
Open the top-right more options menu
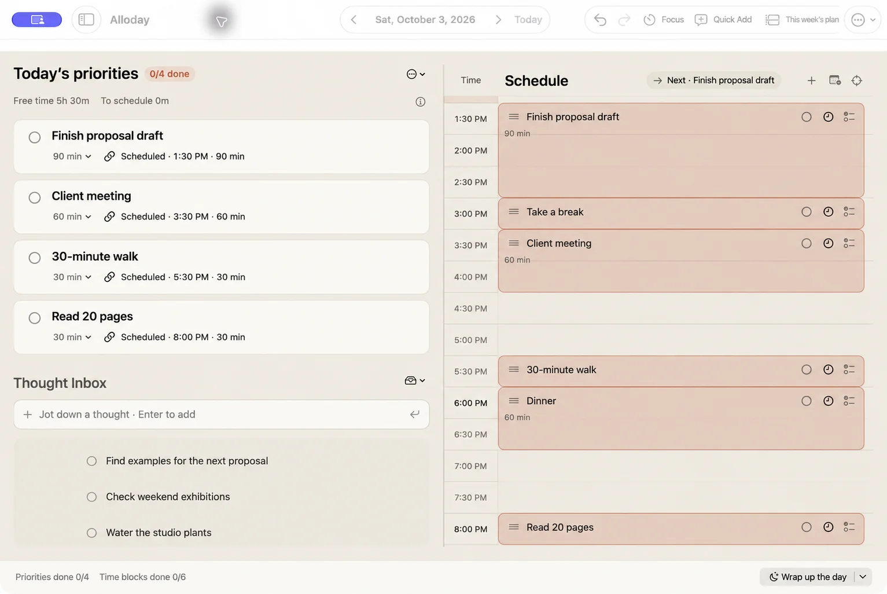pyautogui.click(x=863, y=20)
